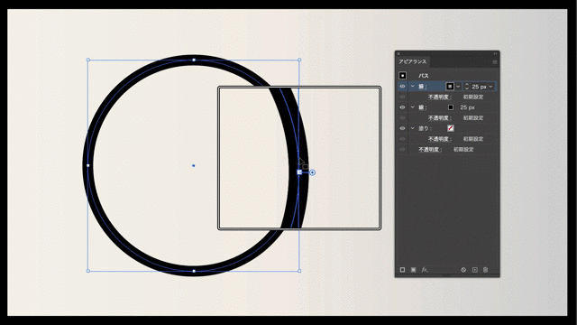The height and width of the screenshot is (325, 577).
Task: Add a new fill from panel footer
Action: 413,270
